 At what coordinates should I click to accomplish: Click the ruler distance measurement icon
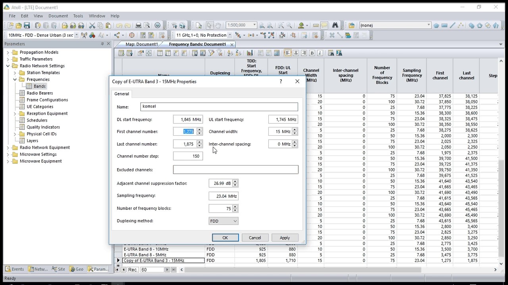[316, 25]
